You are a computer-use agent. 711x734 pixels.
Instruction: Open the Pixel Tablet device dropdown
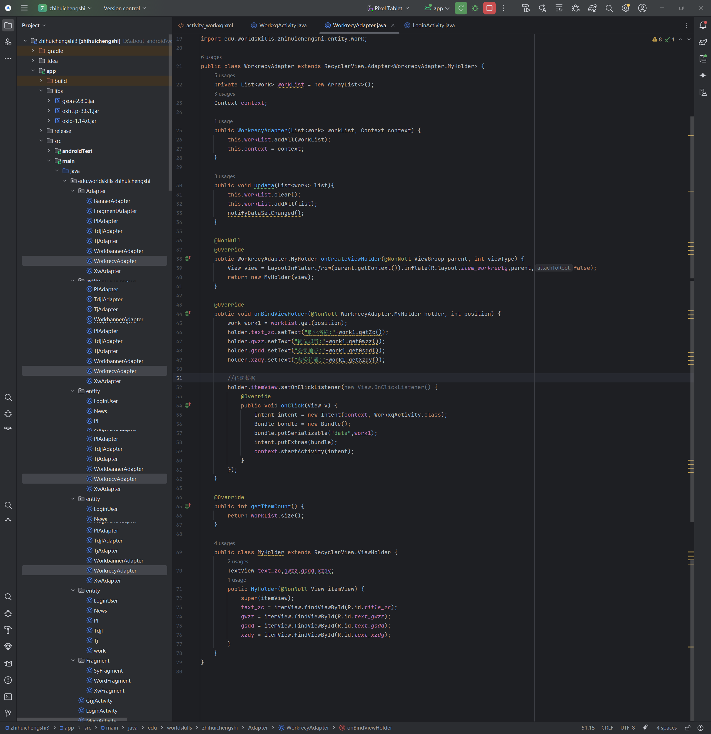388,8
